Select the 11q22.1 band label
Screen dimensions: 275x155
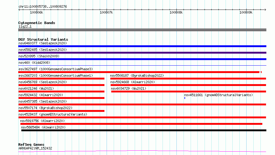pyautogui.click(x=25, y=27)
